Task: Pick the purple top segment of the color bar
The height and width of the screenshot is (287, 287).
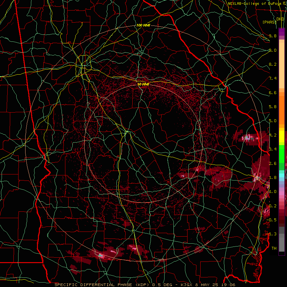Action: (x=282, y=32)
